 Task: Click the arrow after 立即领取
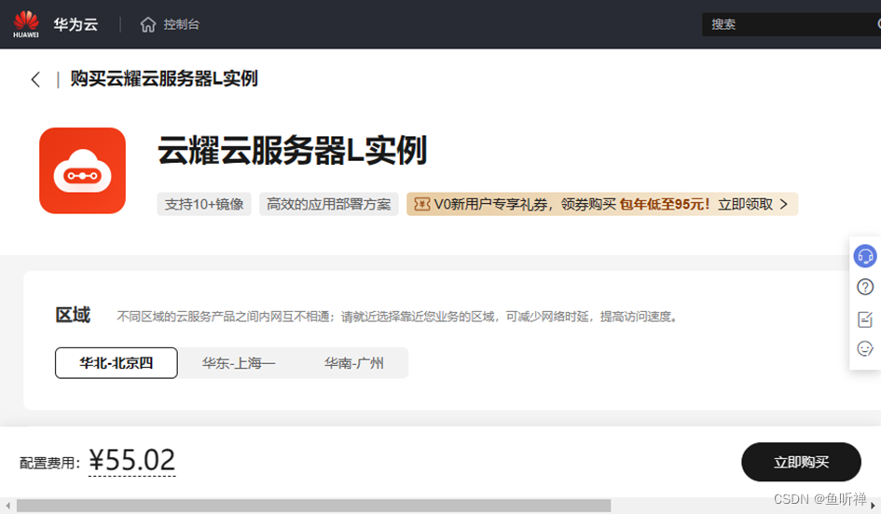coord(784,204)
